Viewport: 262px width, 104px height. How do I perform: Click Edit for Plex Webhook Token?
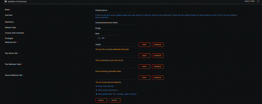click(x=144, y=67)
